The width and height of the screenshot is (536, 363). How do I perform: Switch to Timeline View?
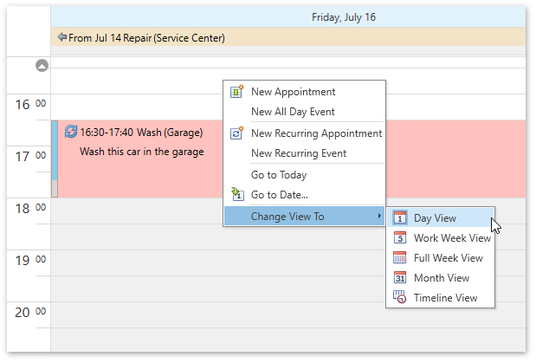pyautogui.click(x=440, y=298)
